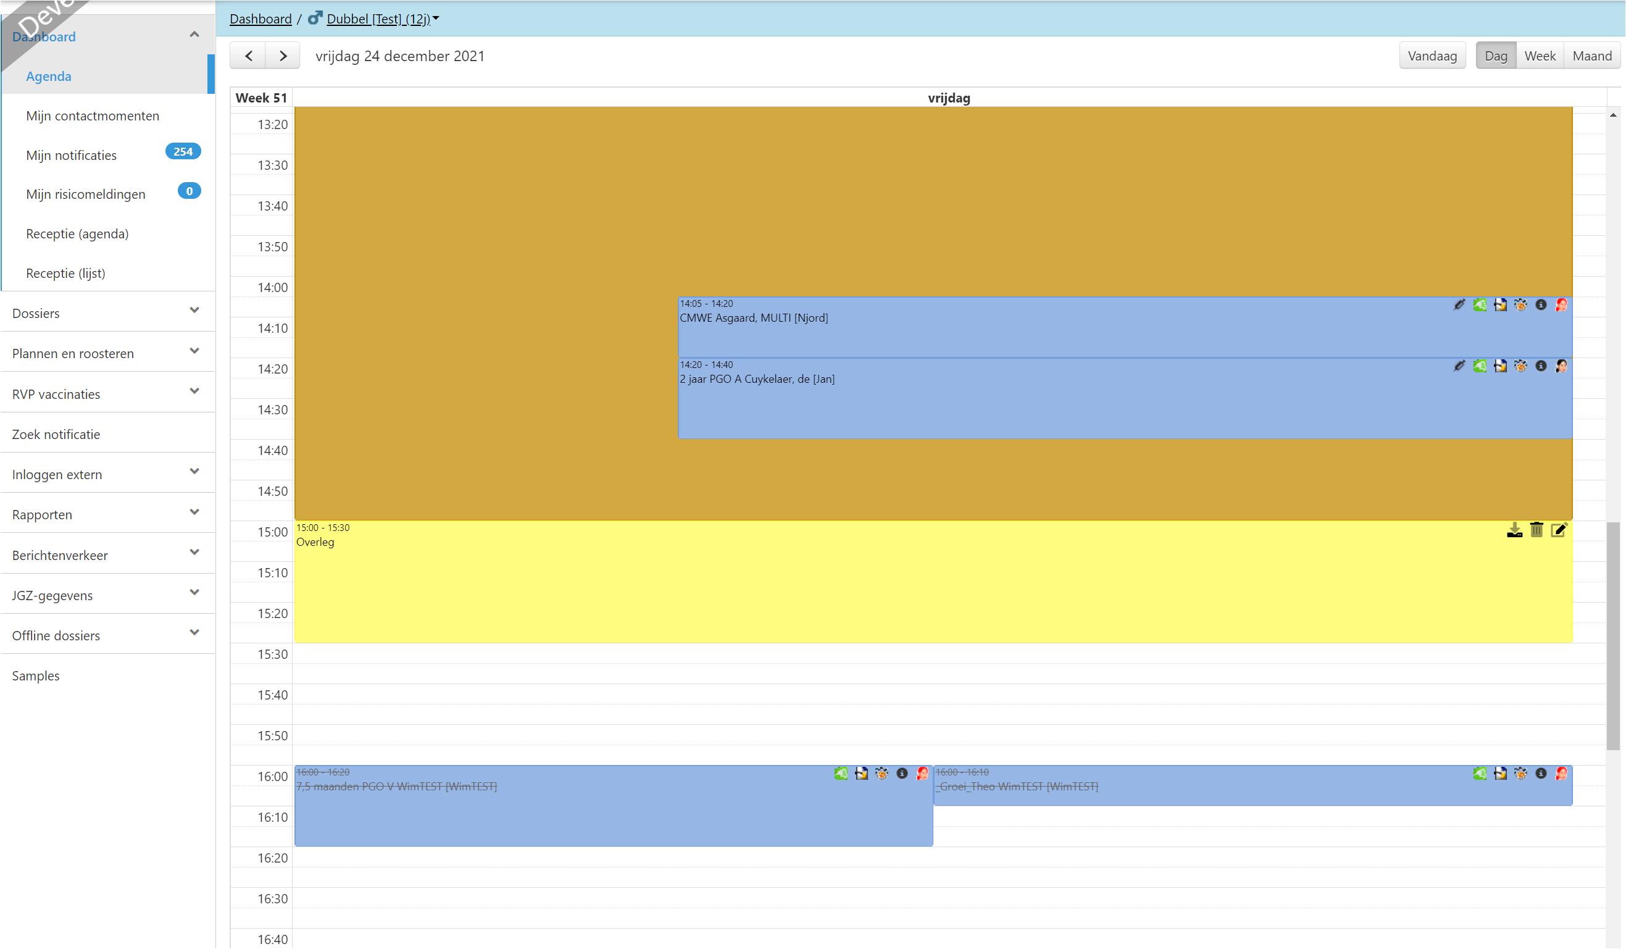Click info icon on 2 jaar PGO appointment
Viewport: 1626px width, 949px height.
click(x=1541, y=366)
